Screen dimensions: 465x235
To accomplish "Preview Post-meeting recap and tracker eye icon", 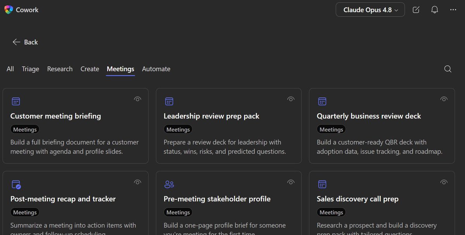I will pyautogui.click(x=138, y=182).
